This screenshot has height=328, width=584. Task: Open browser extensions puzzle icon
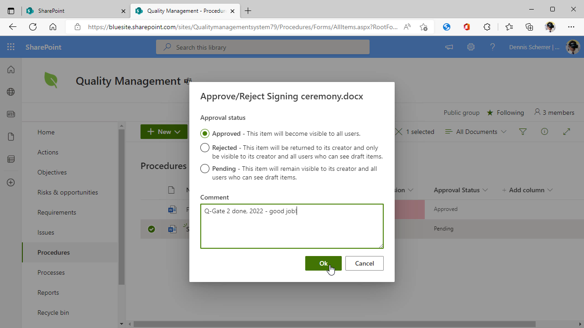[x=487, y=27]
